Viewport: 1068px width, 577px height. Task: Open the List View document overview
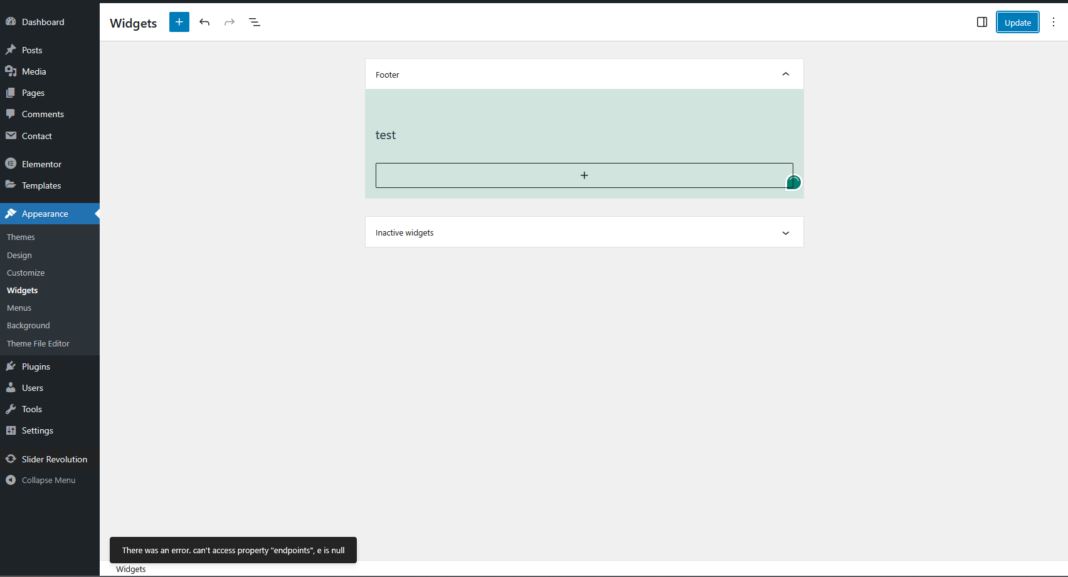255,22
